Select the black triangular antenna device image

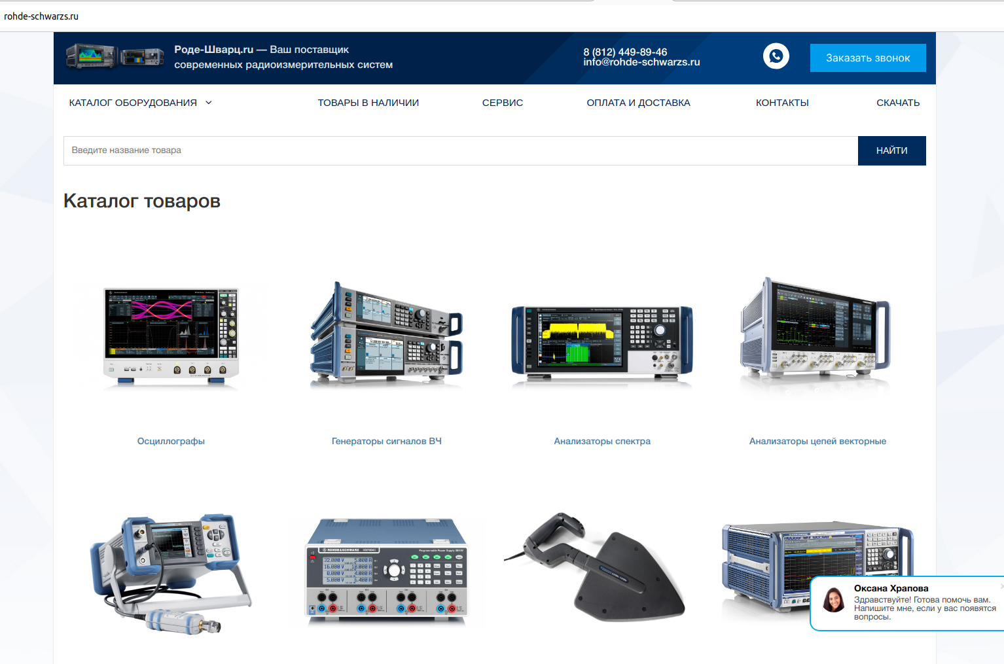pos(595,567)
